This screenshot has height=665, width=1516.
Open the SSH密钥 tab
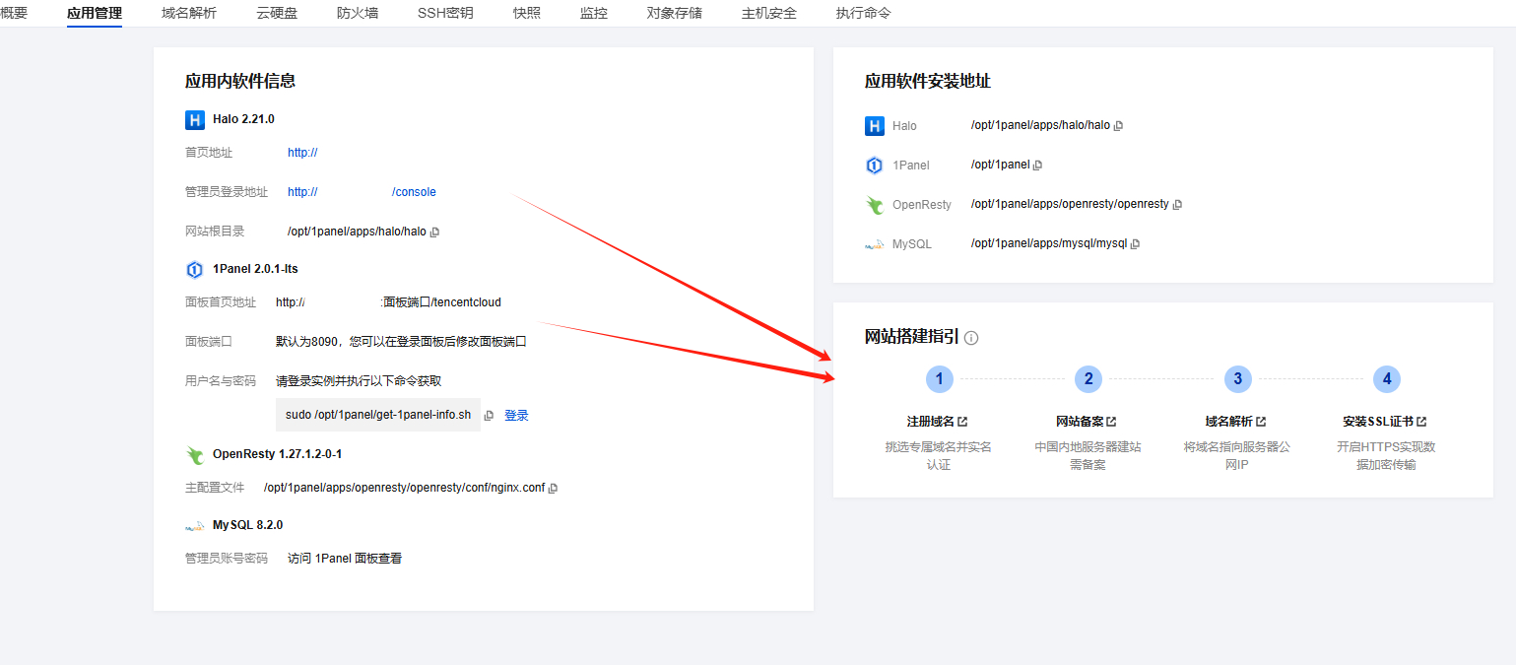pos(445,13)
